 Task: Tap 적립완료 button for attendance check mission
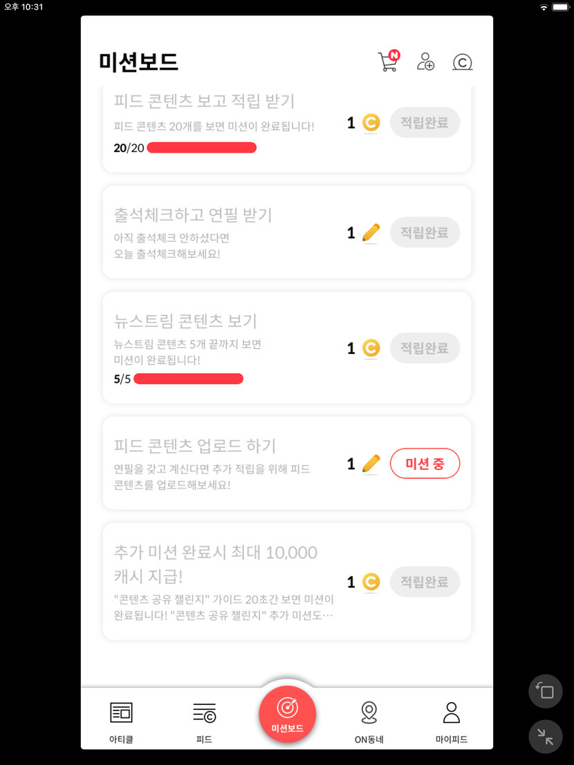point(425,233)
